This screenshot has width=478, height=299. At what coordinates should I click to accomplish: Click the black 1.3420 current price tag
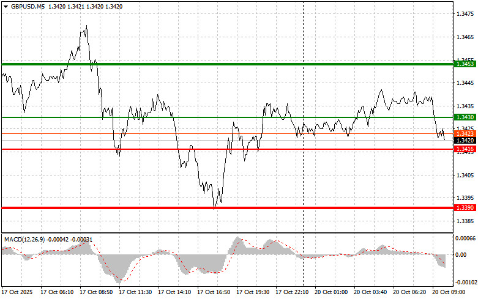point(462,141)
